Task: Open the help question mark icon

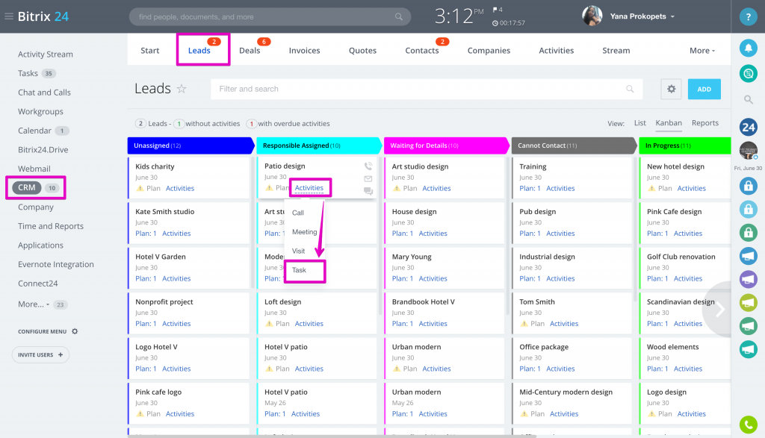Action: 748,16
